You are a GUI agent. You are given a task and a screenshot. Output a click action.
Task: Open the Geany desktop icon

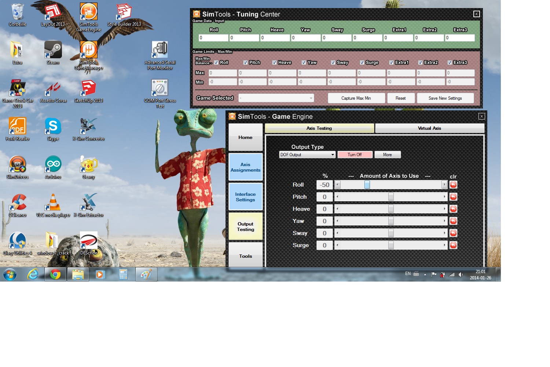[x=88, y=168]
